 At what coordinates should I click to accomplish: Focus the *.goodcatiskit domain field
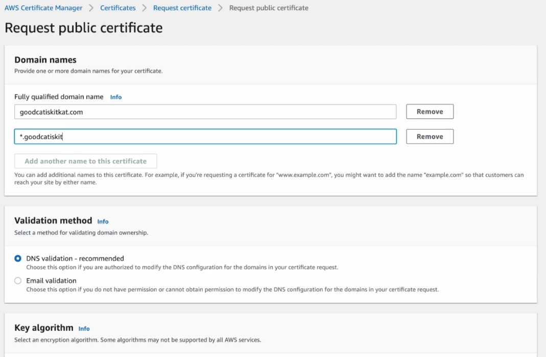point(205,136)
